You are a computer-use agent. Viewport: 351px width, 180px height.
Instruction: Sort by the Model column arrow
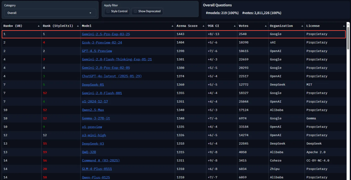coord(172,26)
